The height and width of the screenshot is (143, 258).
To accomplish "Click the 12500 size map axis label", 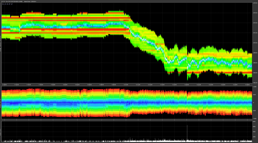I will [x=254, y=87].
